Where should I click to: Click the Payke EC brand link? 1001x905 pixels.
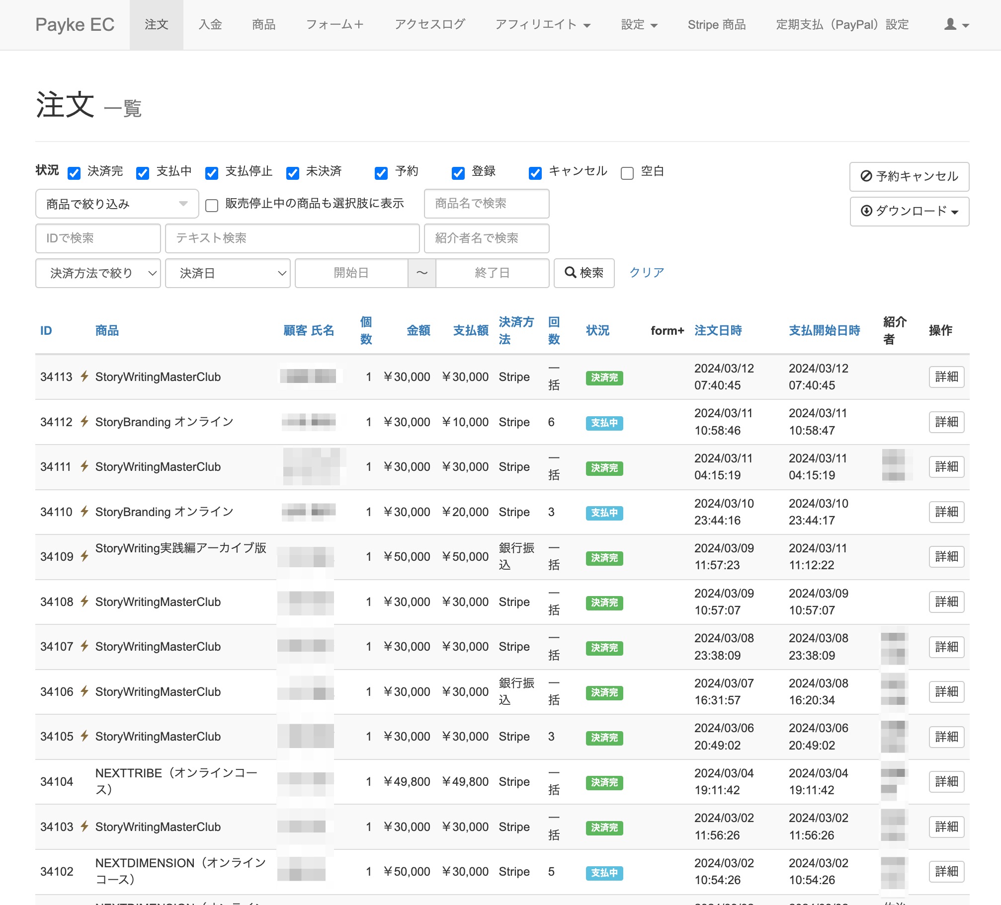(x=75, y=24)
